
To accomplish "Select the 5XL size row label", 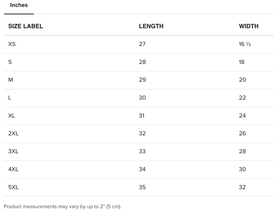I will [13, 187].
